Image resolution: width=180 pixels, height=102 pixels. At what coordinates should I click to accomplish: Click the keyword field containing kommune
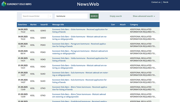(71, 16)
